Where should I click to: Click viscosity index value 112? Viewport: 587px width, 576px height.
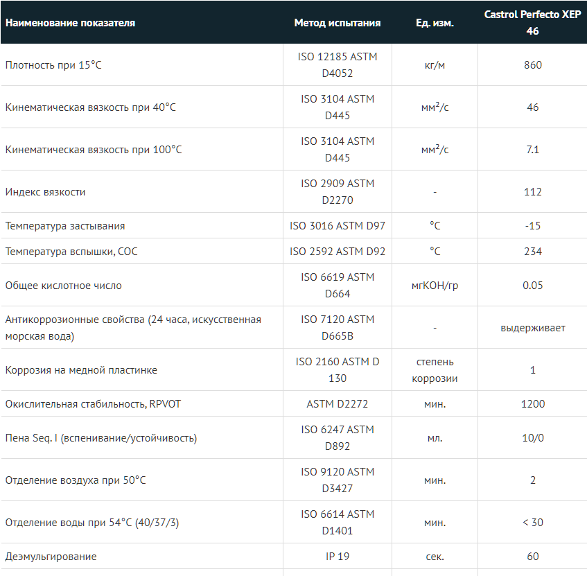click(x=533, y=192)
